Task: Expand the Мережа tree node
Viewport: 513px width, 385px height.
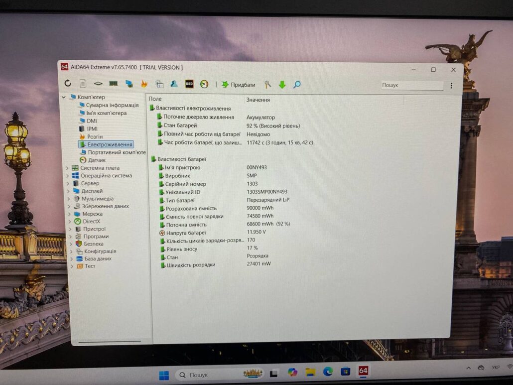Action: (x=69, y=214)
